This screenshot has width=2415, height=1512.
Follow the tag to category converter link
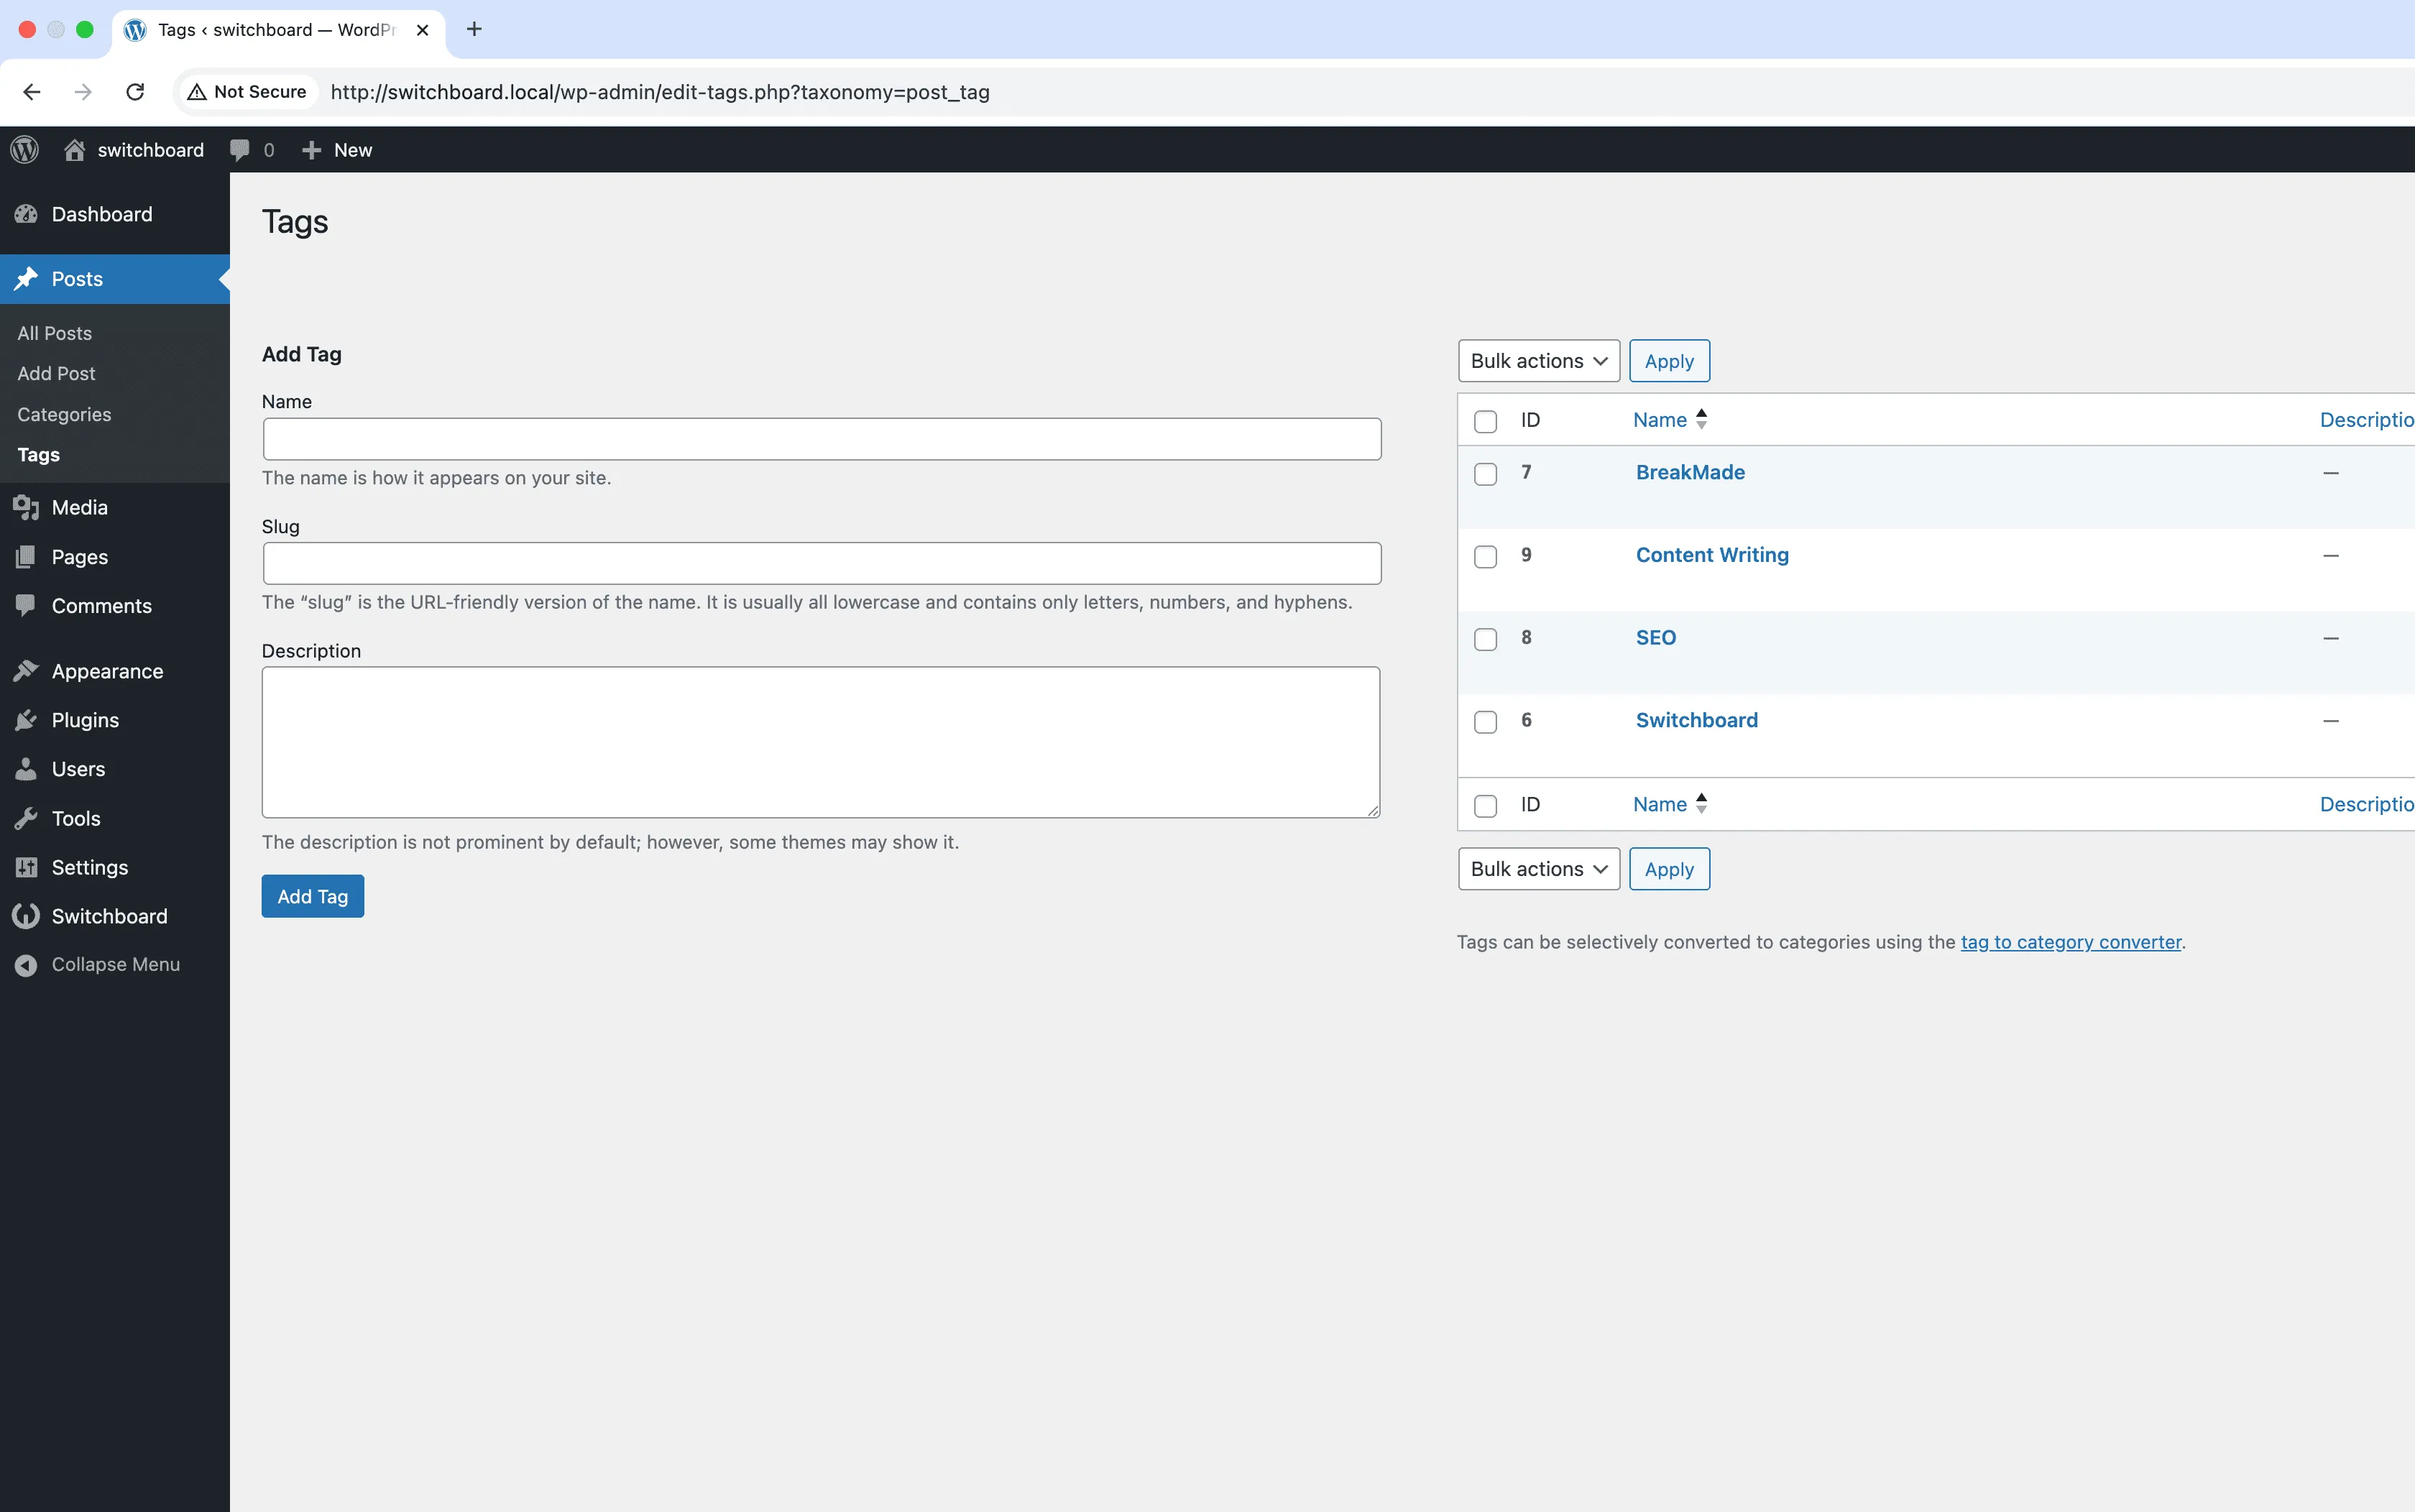tap(2069, 941)
